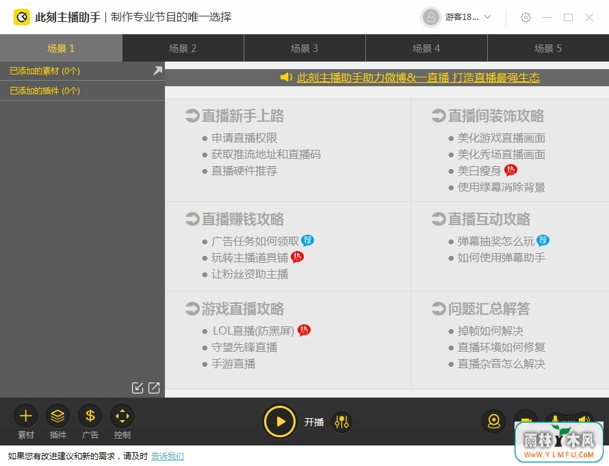This screenshot has height=466, width=609.
Task: Open 美化秀场直播画面 guide
Action: click(x=502, y=154)
